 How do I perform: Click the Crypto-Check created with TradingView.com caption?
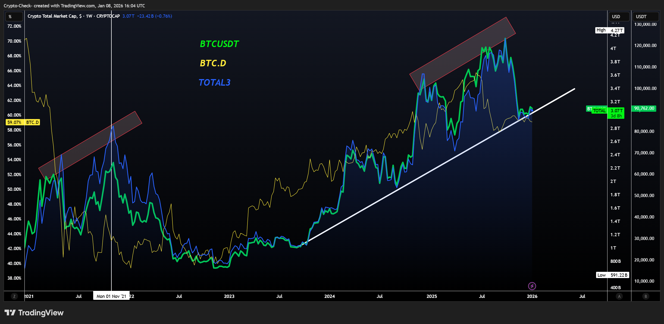pyautogui.click(x=74, y=6)
